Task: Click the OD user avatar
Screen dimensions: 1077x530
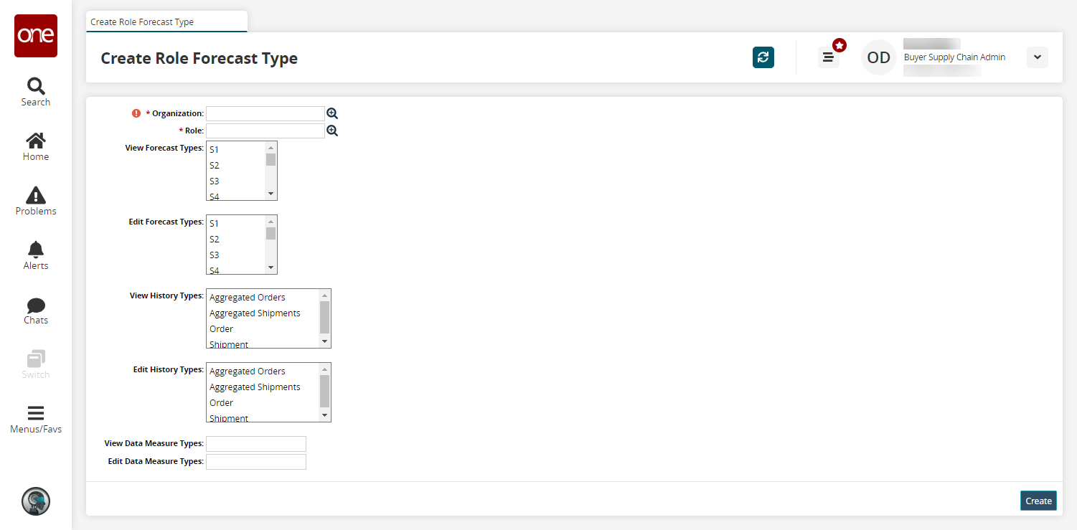Action: point(879,57)
